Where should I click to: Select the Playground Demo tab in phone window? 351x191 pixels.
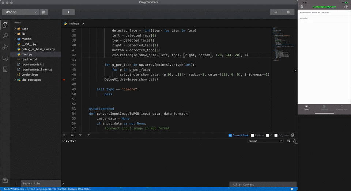[x=342, y=108]
